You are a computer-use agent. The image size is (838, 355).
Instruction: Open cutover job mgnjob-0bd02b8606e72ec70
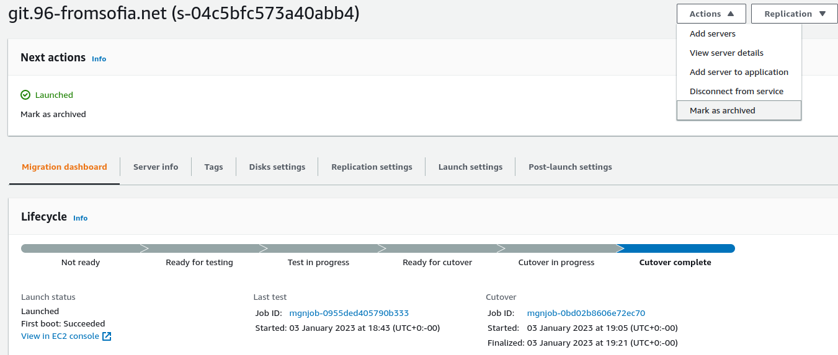pyautogui.click(x=586, y=313)
